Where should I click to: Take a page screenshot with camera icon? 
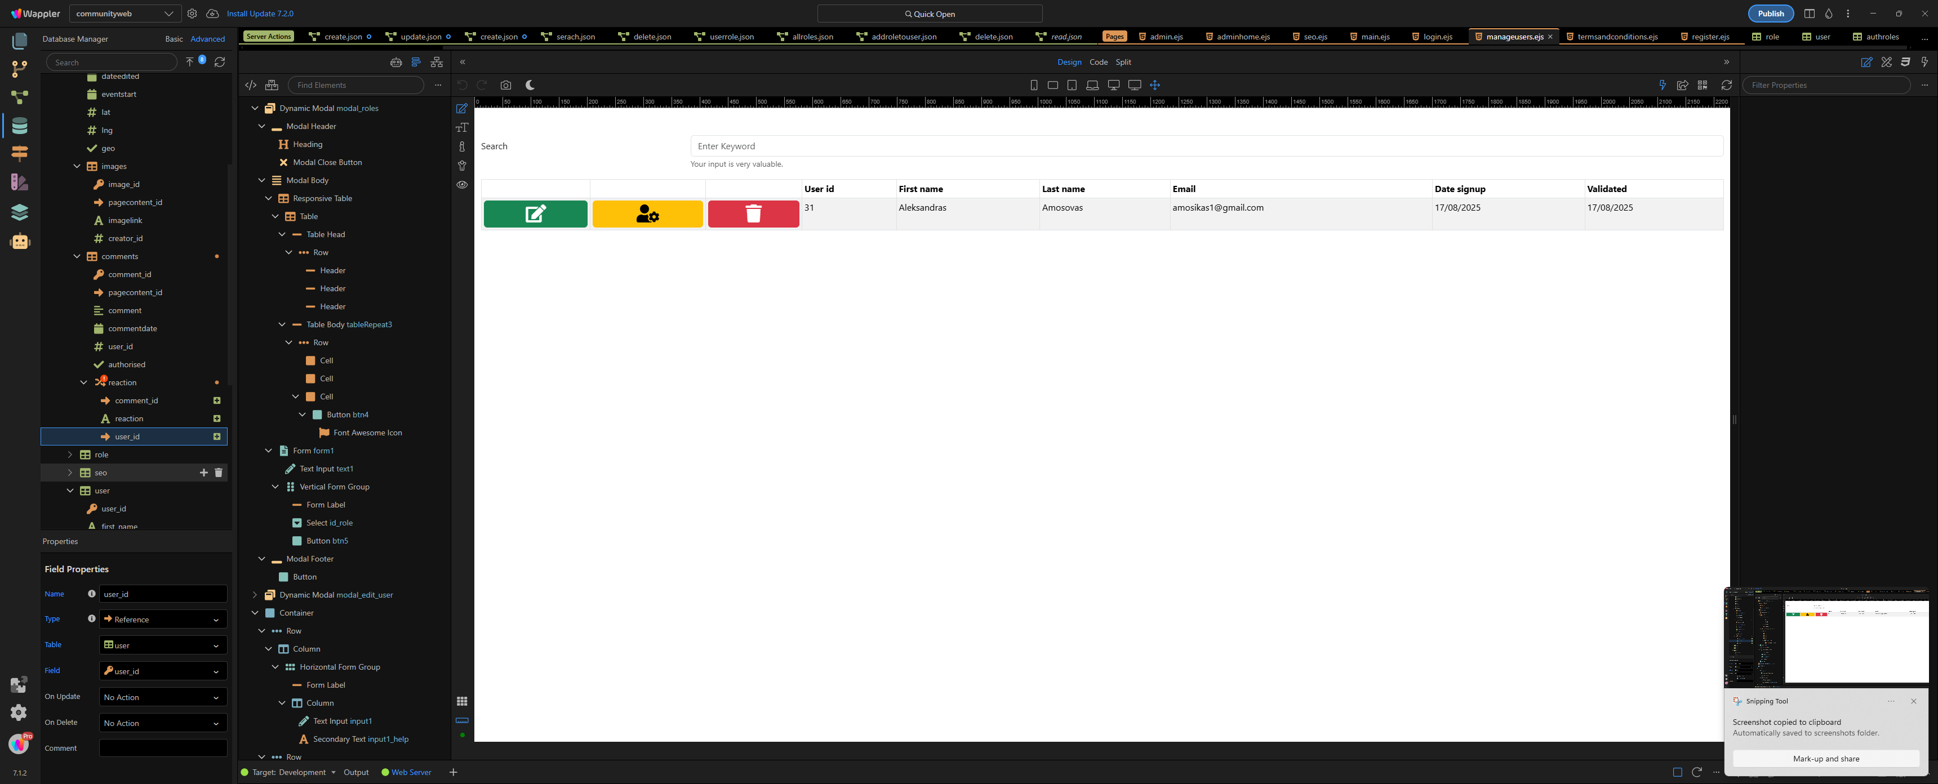[505, 85]
